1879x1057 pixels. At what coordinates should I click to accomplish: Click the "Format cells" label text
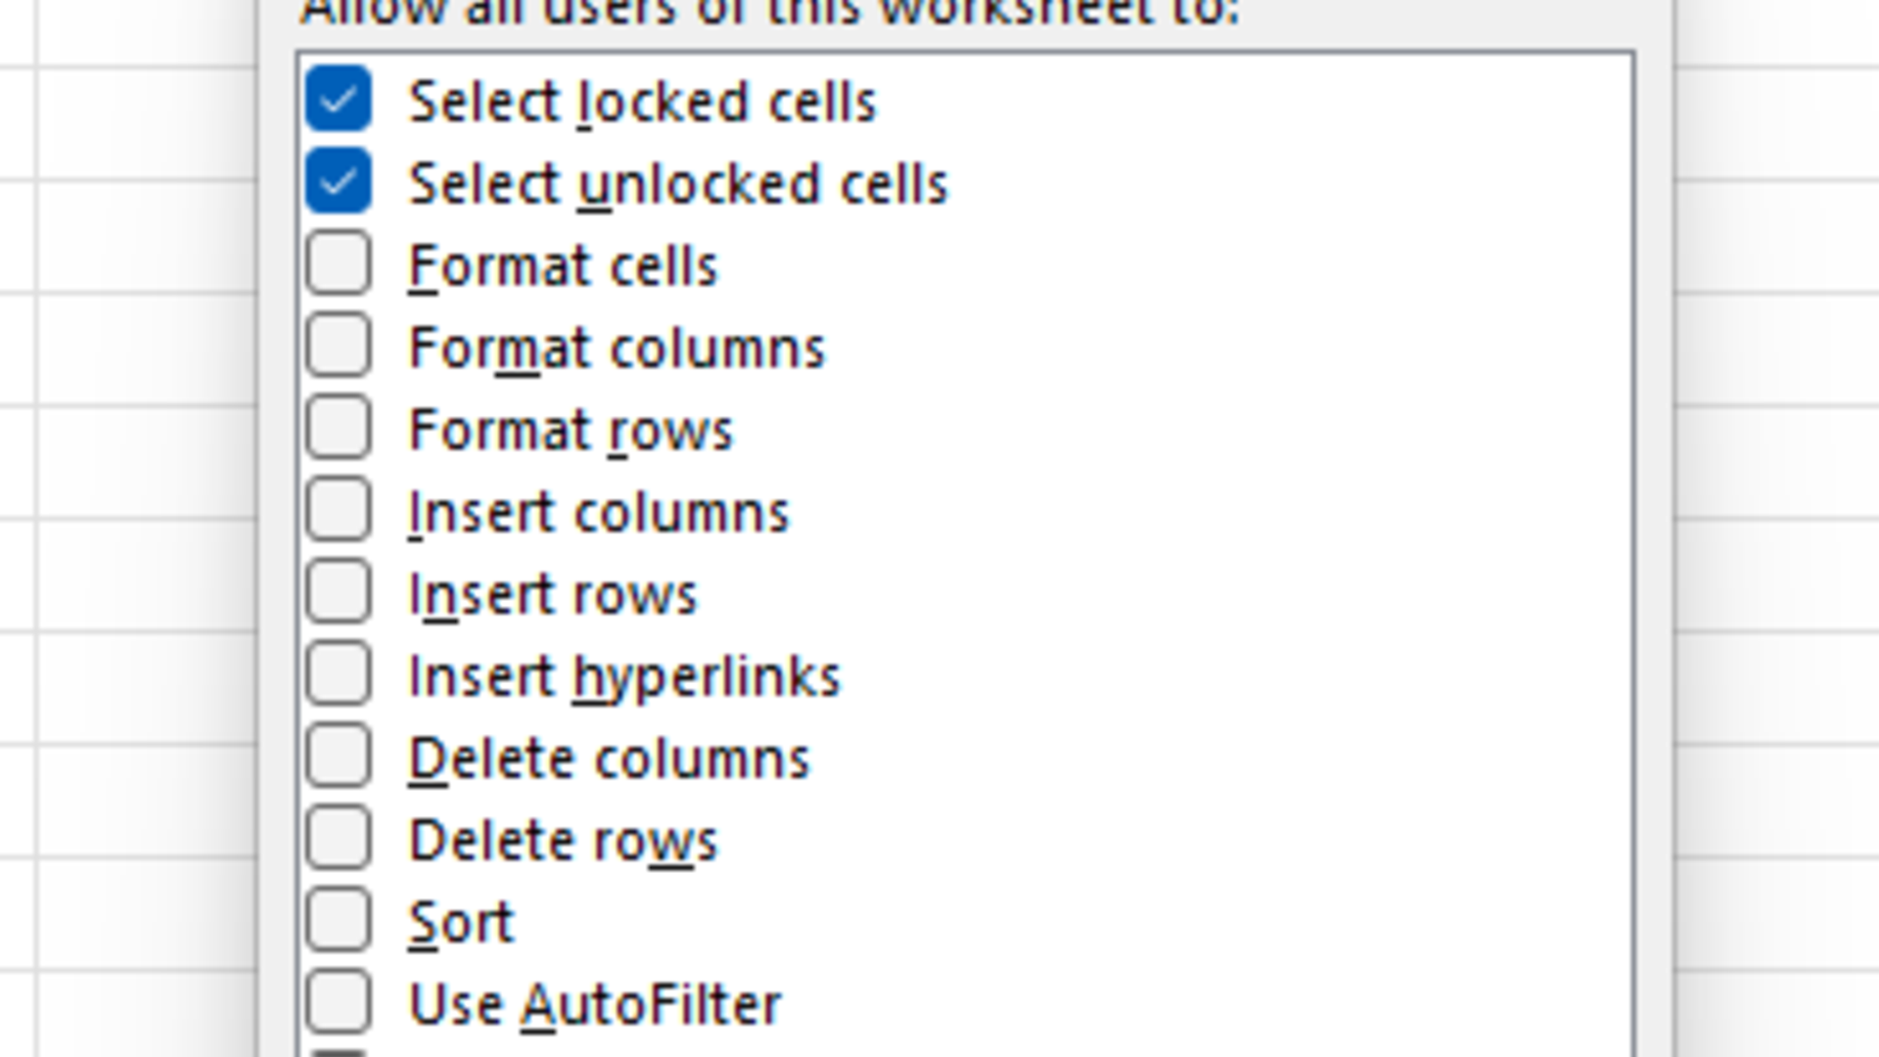point(563,266)
